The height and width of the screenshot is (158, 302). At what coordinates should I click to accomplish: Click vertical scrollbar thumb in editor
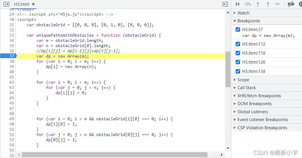coord(228,69)
